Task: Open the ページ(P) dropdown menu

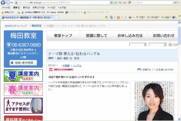Action: pyautogui.click(x=140, y=18)
